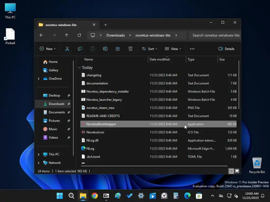Click Downloads in the address bar
The image size is (270, 202).
[x=115, y=35]
